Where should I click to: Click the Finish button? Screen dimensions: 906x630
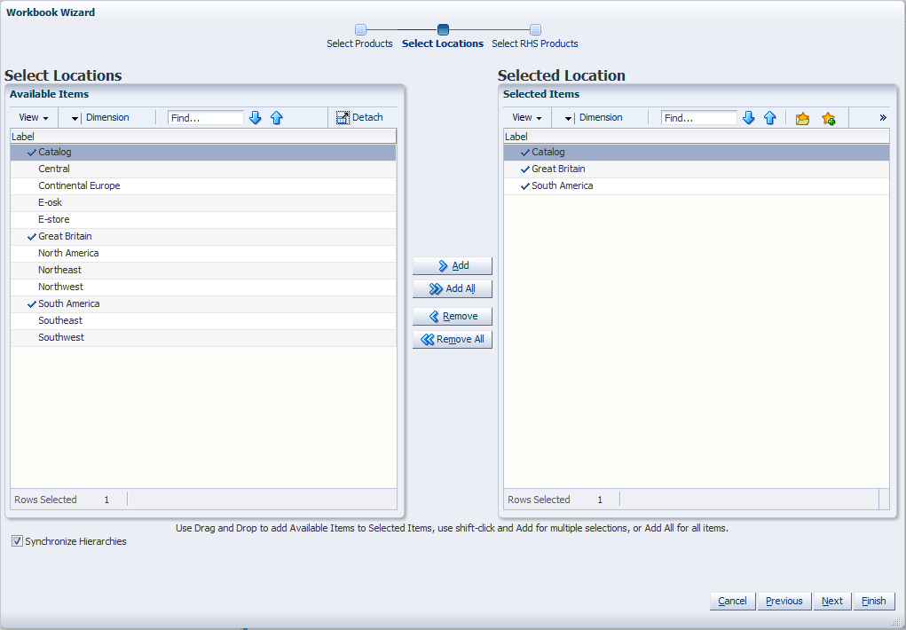coord(874,601)
